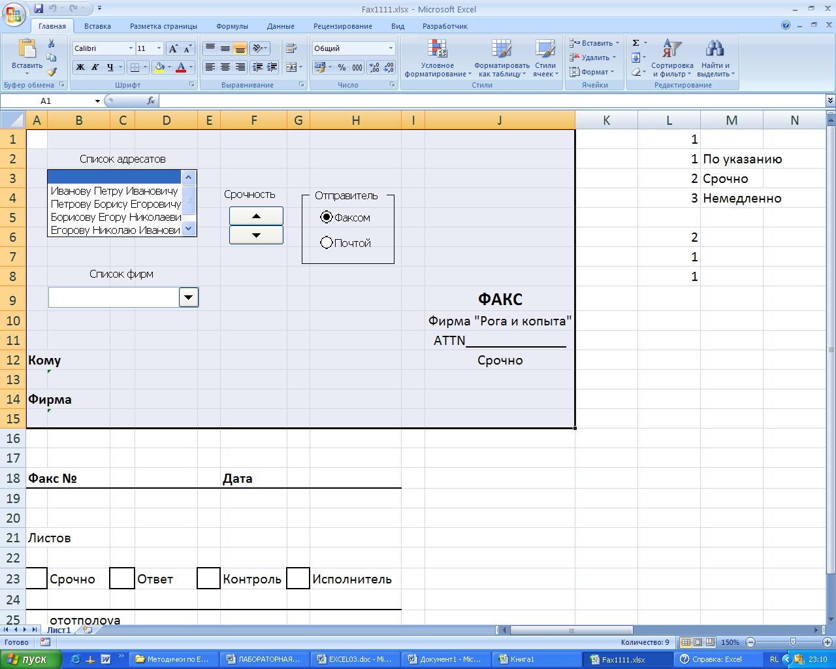Select the Лист1 sheet tab
This screenshot has height=669, width=836.
59,630
